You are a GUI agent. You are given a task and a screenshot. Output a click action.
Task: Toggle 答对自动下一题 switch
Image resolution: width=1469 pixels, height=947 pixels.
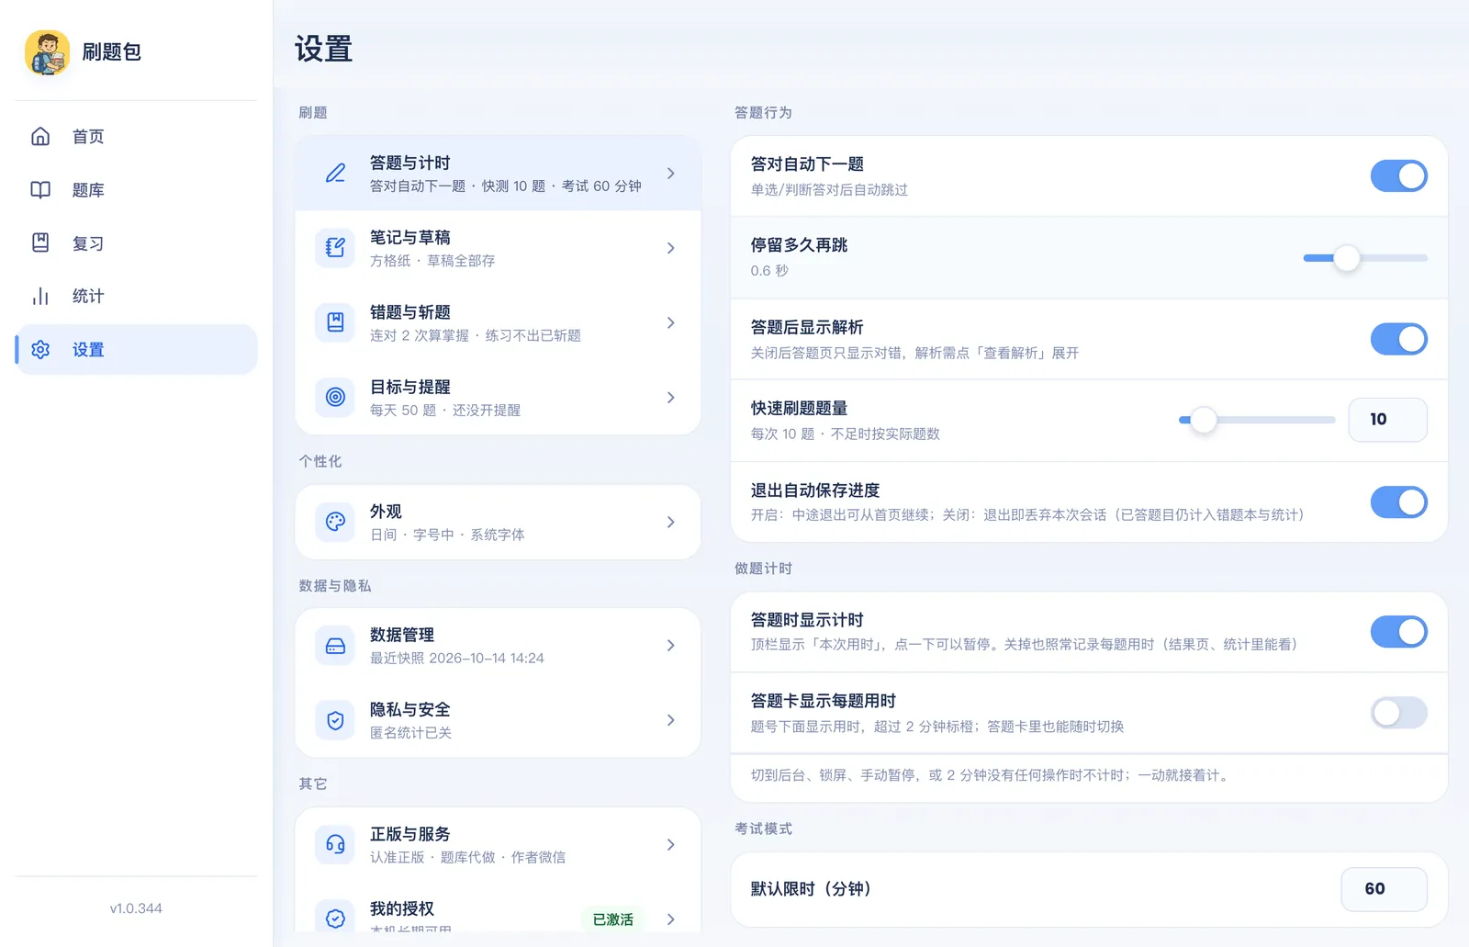(x=1398, y=176)
